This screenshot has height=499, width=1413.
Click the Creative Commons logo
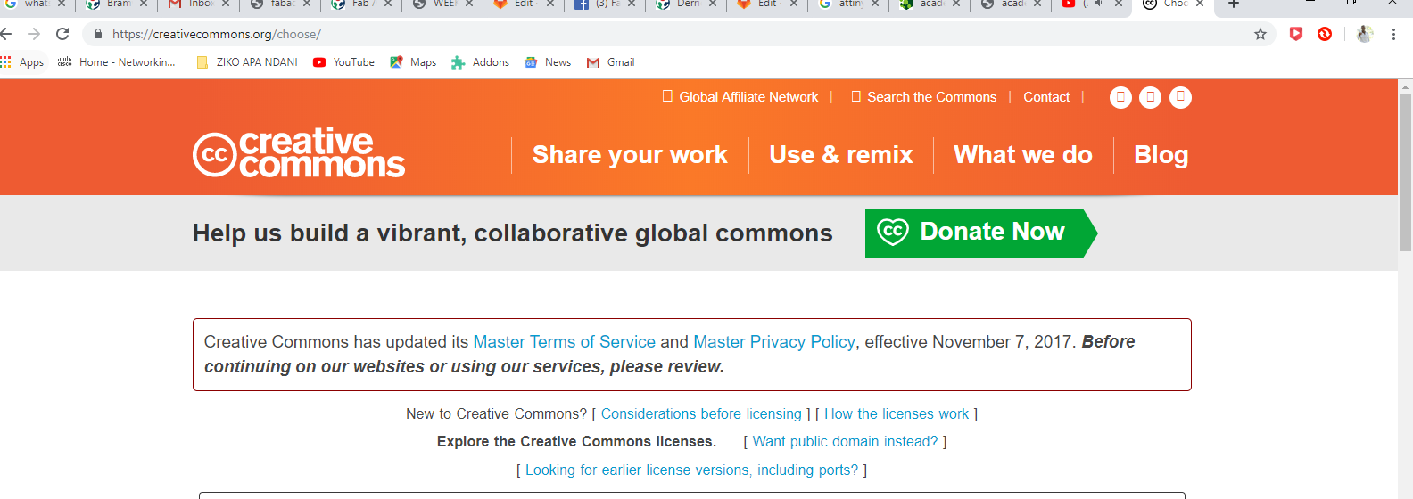299,153
